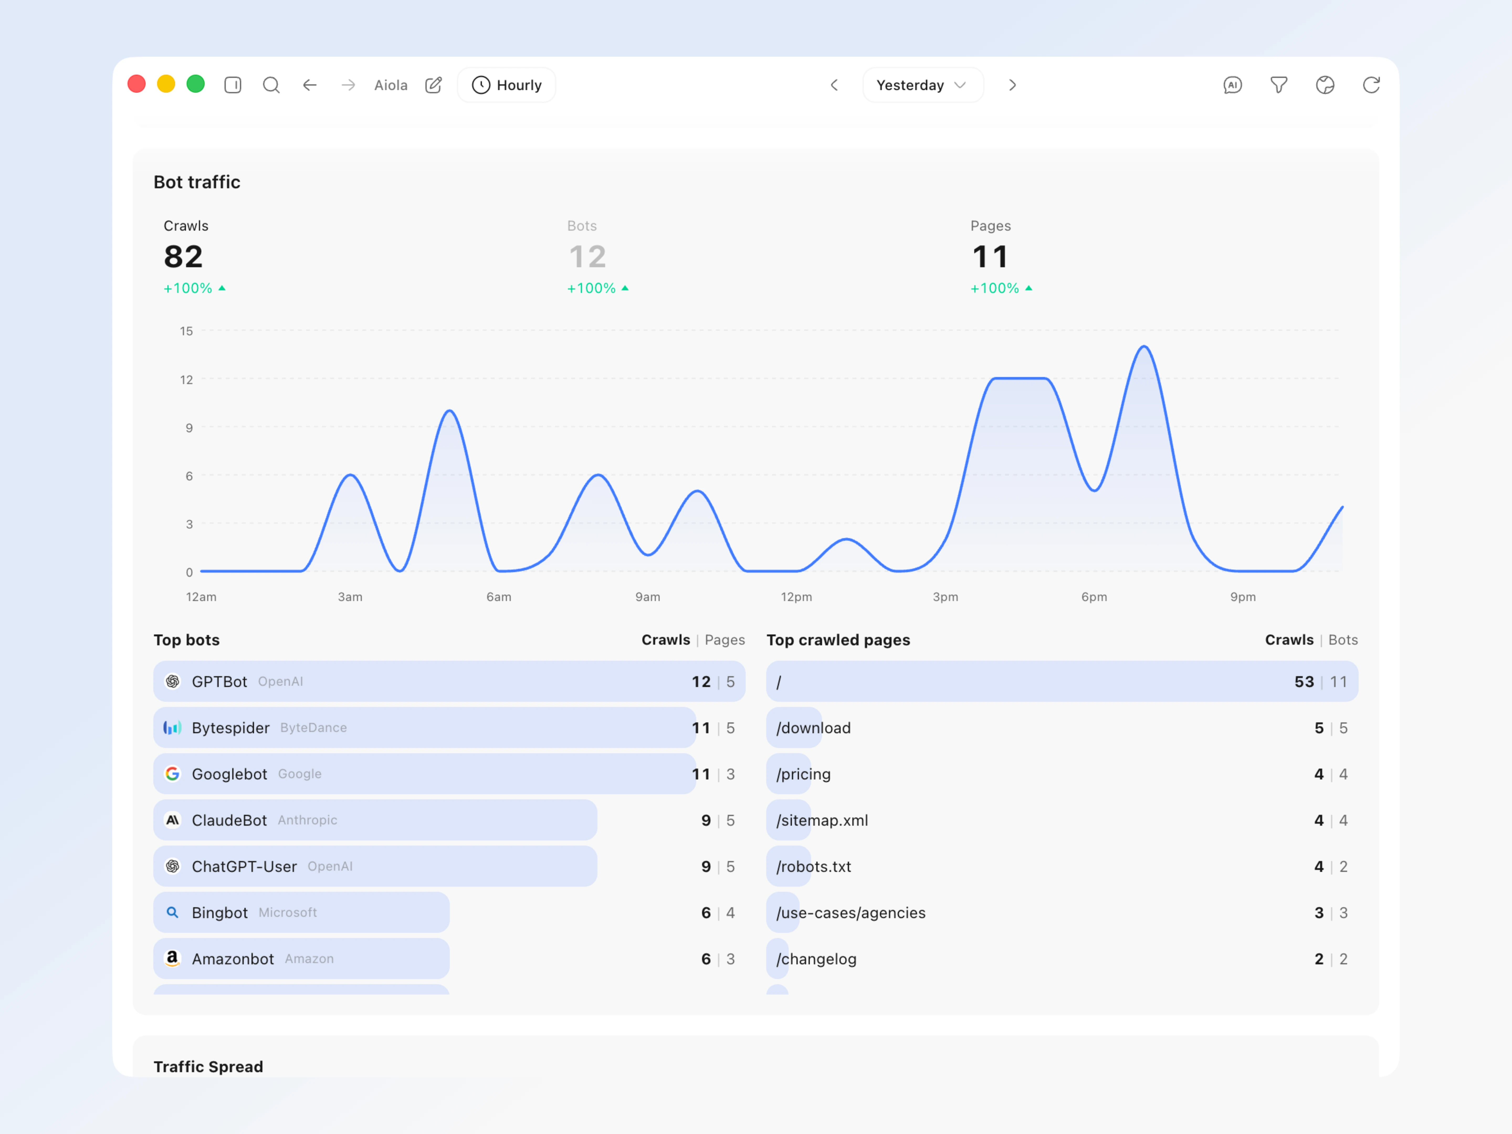
Task: Open the AI chat bubble icon
Action: [x=1232, y=85]
